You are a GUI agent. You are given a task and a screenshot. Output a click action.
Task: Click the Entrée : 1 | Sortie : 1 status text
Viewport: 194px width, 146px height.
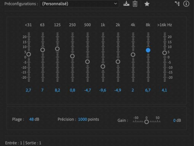pos(23,143)
